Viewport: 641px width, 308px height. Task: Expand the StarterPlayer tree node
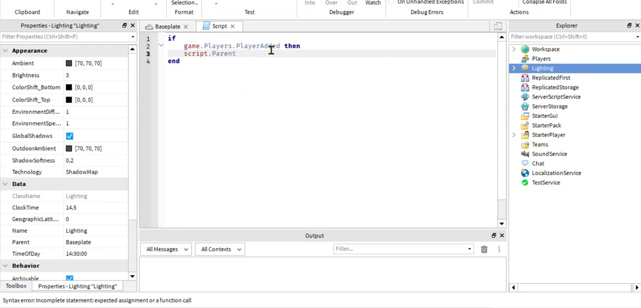click(514, 134)
